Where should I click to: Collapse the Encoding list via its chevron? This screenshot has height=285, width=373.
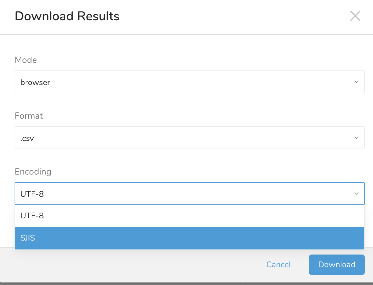click(x=356, y=194)
